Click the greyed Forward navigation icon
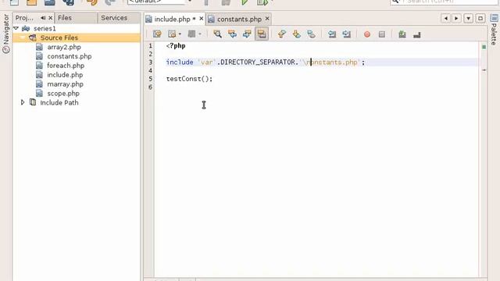500x281 pixels. pyautogui.click(x=191, y=34)
